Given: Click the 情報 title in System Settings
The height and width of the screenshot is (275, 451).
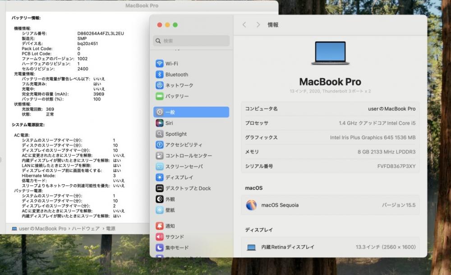Looking at the screenshot, I should coord(273,25).
